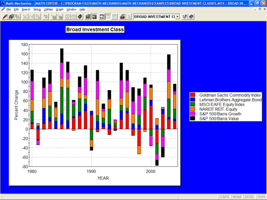Open the Graph menu
This screenshot has width=267, height=200.
click(x=60, y=10)
